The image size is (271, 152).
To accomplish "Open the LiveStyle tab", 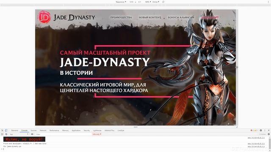I will coord(121,130).
